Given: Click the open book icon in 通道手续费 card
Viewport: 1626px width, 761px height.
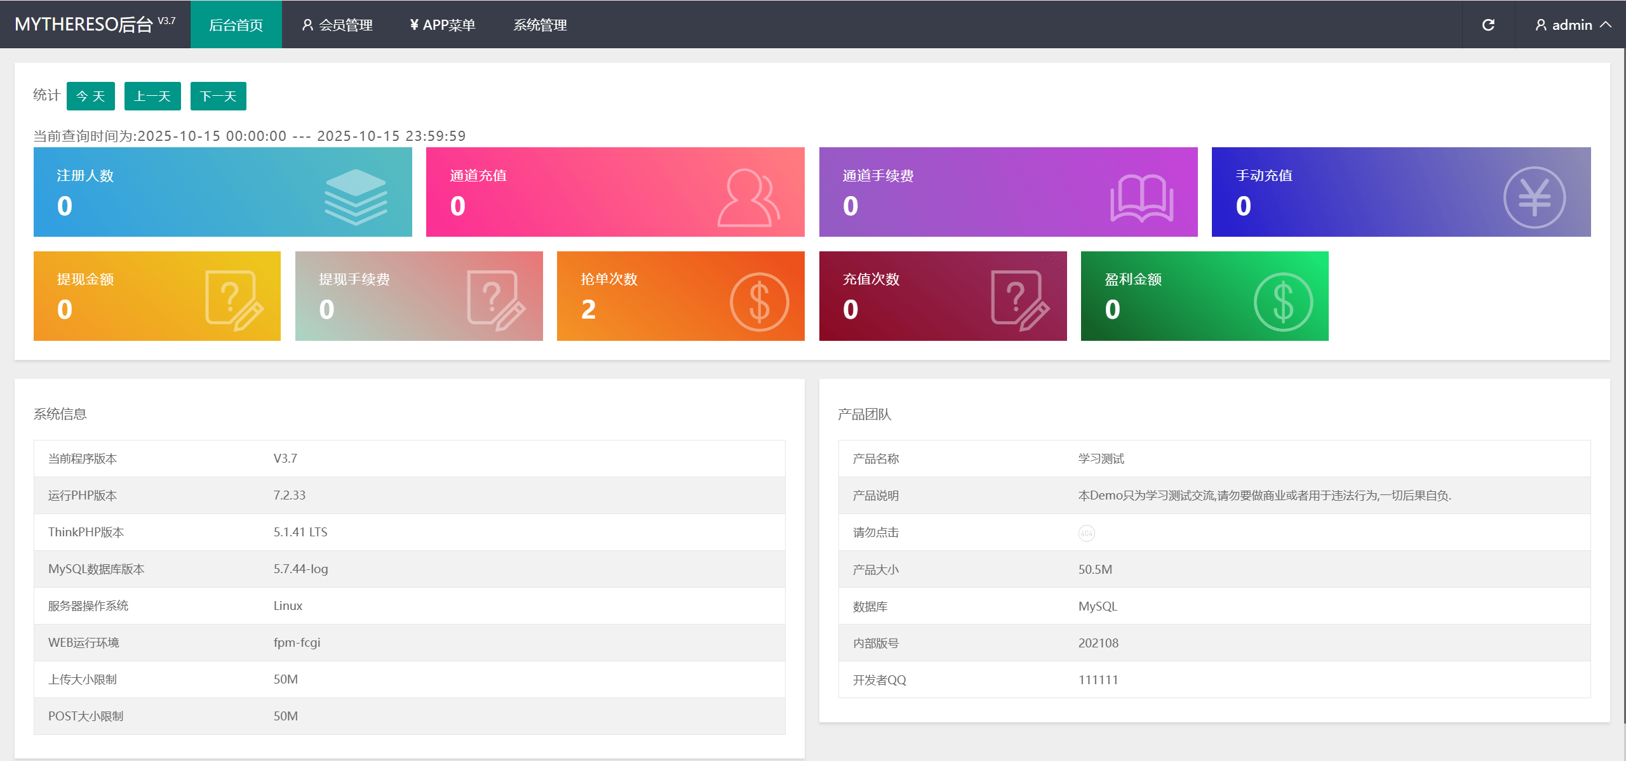Looking at the screenshot, I should pyautogui.click(x=1141, y=198).
